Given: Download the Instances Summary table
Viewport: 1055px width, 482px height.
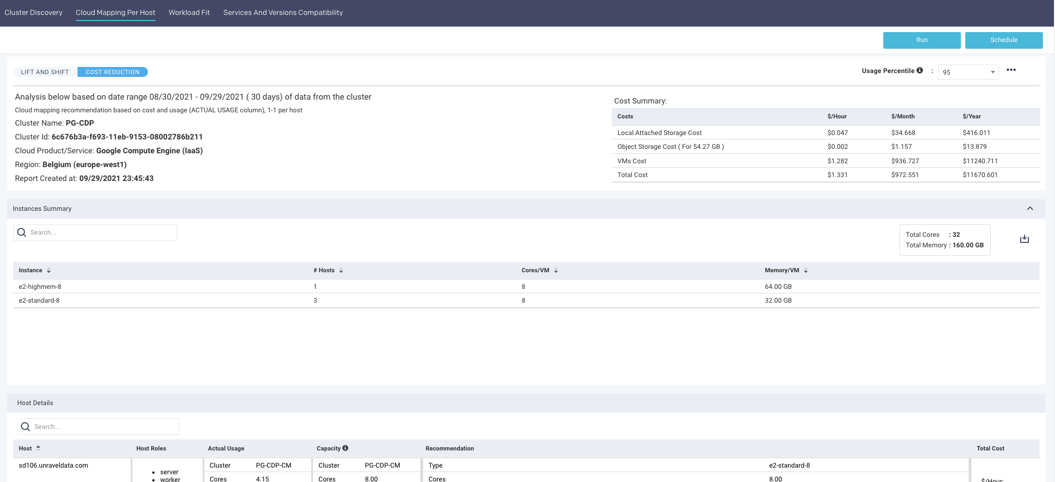Looking at the screenshot, I should (x=1025, y=239).
